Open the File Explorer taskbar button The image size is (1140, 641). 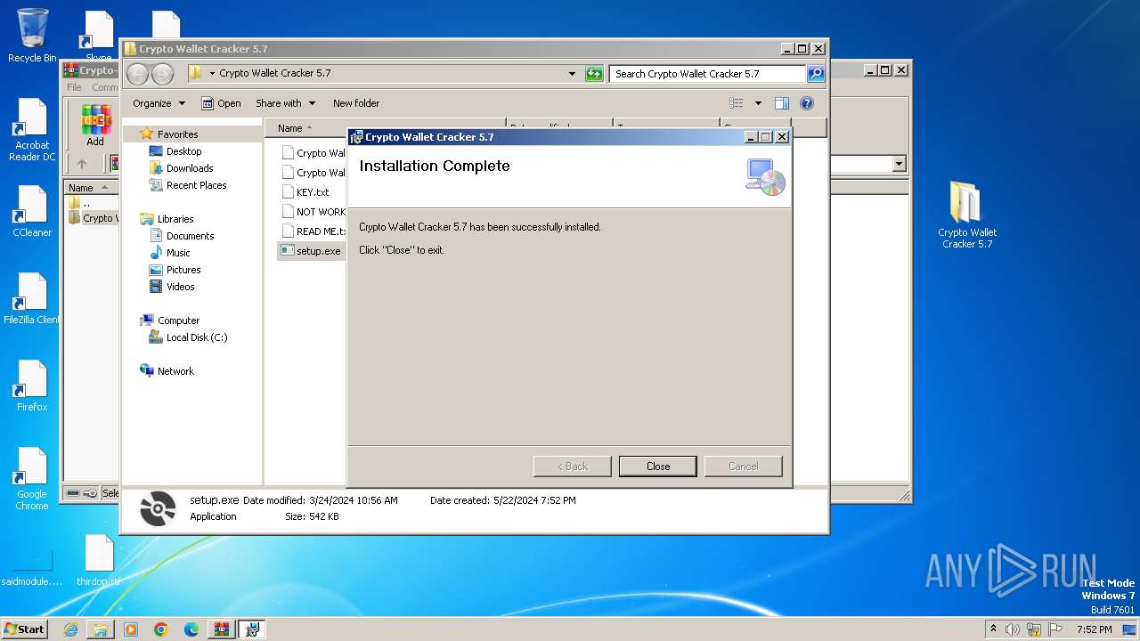[101, 629]
